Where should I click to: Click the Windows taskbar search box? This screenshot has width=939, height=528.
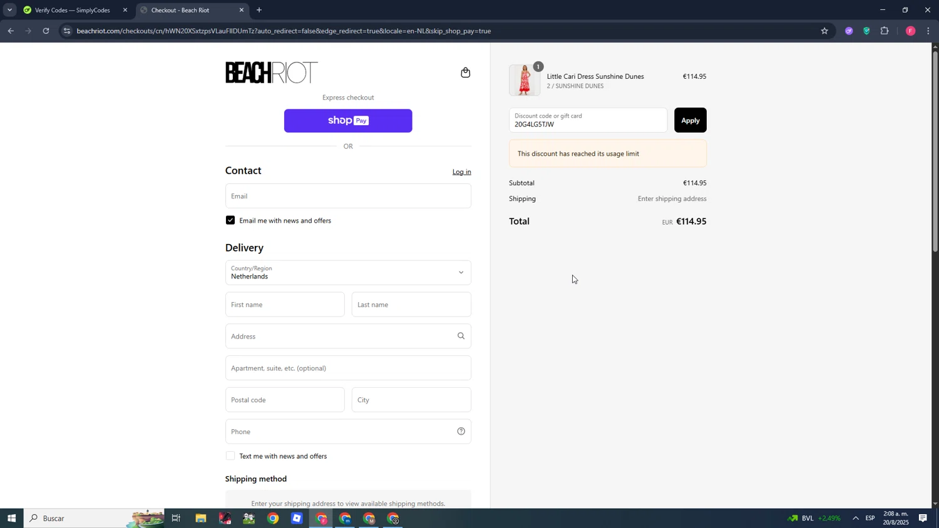pos(94,518)
